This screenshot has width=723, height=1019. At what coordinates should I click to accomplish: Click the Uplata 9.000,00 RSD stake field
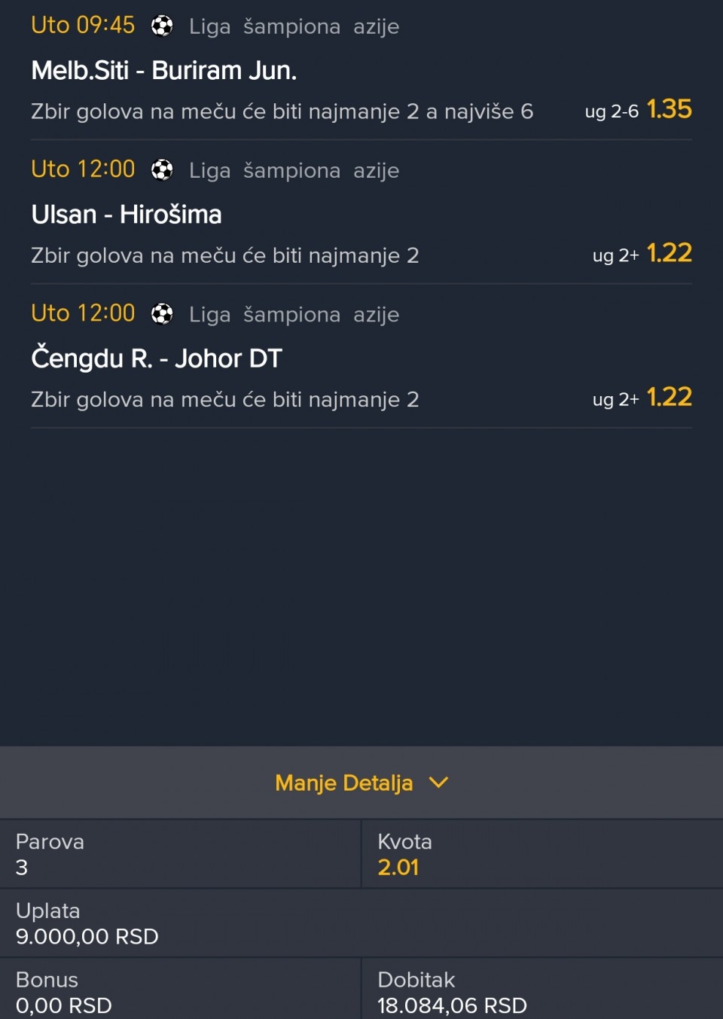pos(87,936)
